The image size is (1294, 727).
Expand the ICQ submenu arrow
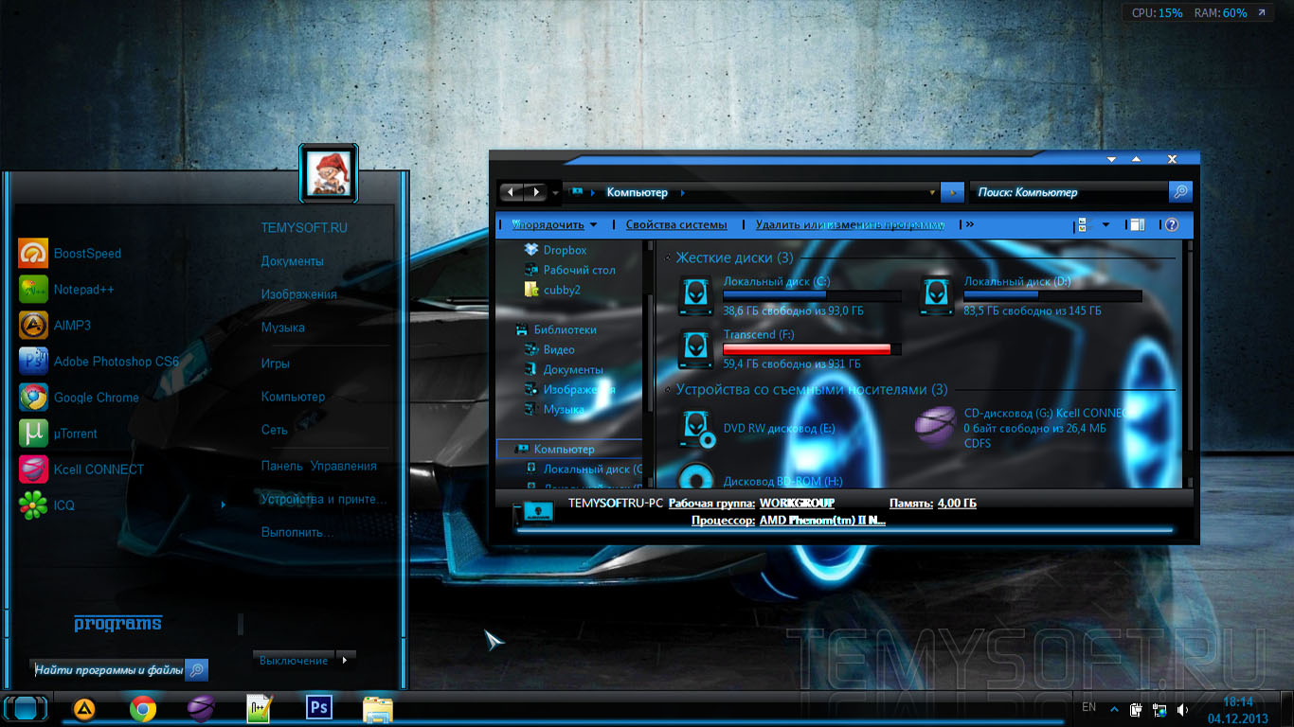pyautogui.click(x=224, y=505)
